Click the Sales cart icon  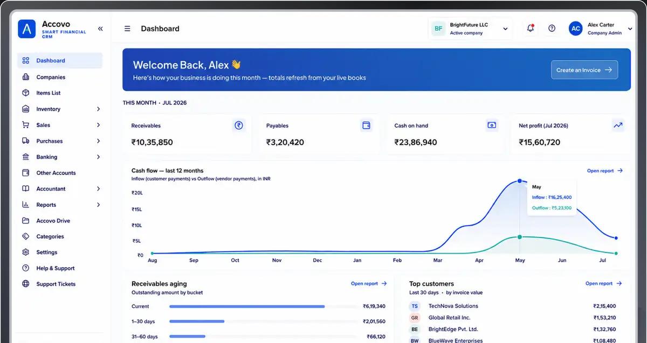[x=25, y=125]
